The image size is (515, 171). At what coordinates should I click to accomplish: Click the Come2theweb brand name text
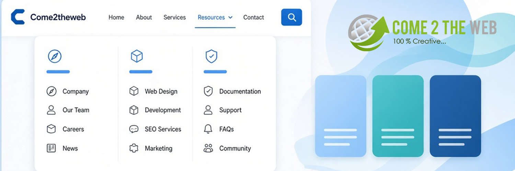click(x=58, y=17)
